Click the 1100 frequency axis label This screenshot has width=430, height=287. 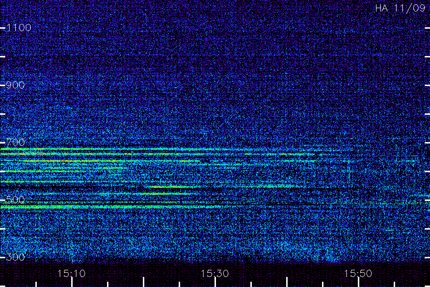tap(19, 28)
